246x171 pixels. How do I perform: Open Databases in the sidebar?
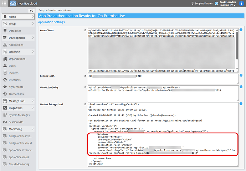pos(17,31)
